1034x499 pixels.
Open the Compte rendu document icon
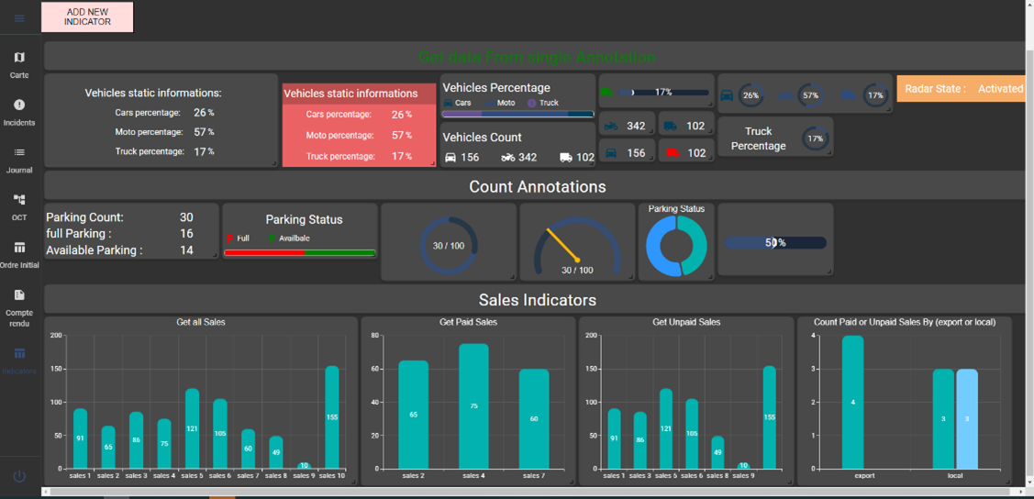(x=19, y=295)
